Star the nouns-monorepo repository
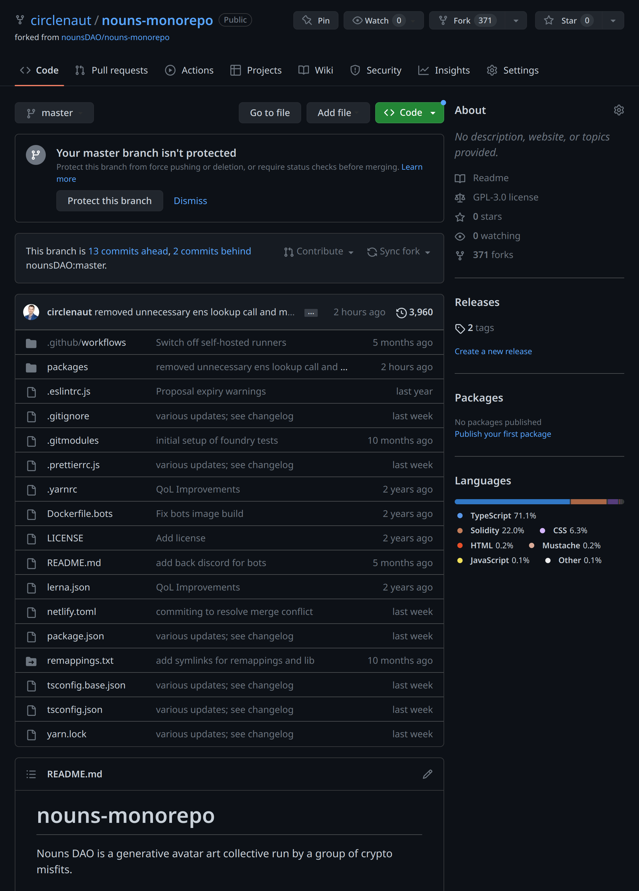Screen dimensions: 639x891 [x=568, y=20]
